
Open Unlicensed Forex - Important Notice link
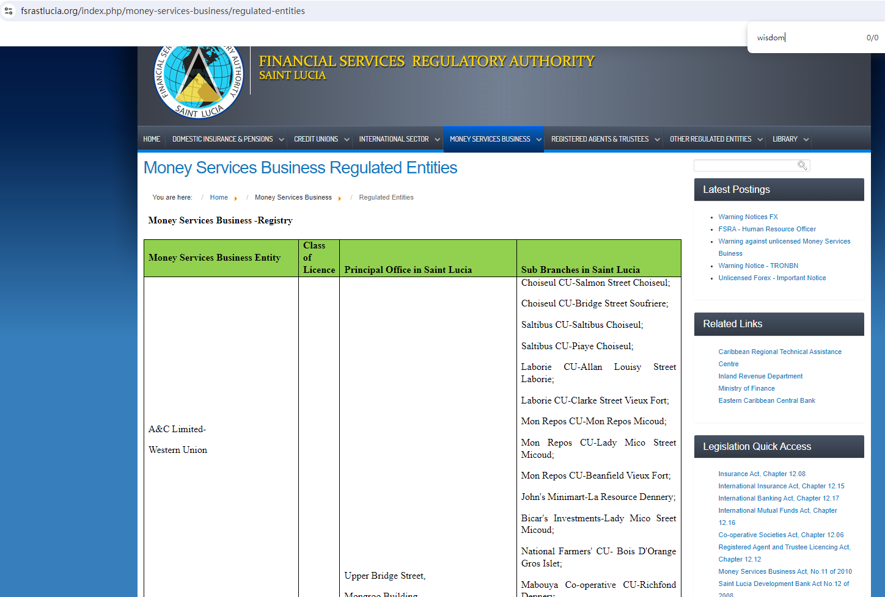(772, 278)
